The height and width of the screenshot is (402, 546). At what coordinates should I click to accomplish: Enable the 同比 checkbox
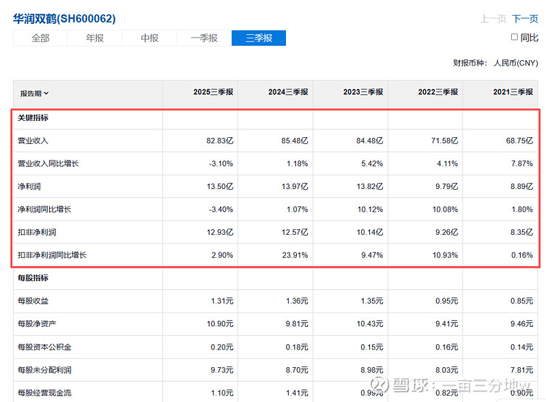(515, 38)
